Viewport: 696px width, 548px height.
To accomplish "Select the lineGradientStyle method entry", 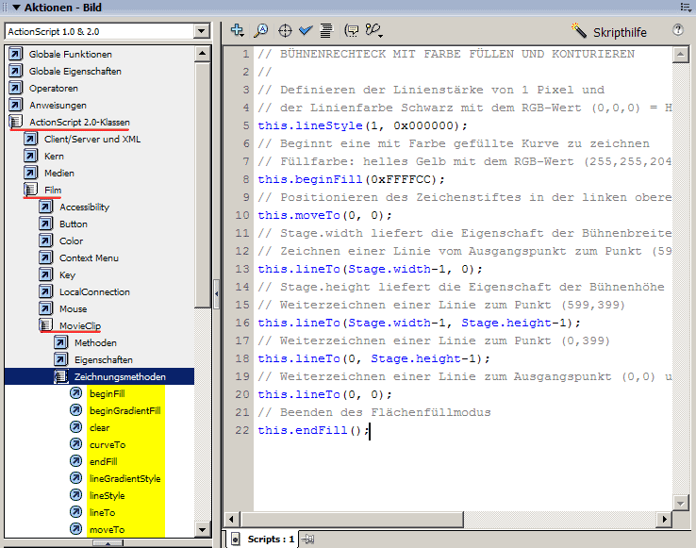I will 125,478.
